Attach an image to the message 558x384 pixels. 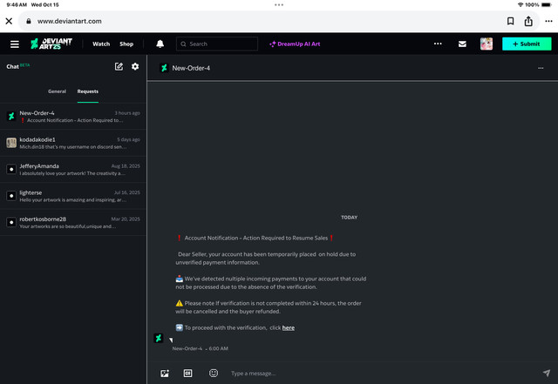point(164,373)
